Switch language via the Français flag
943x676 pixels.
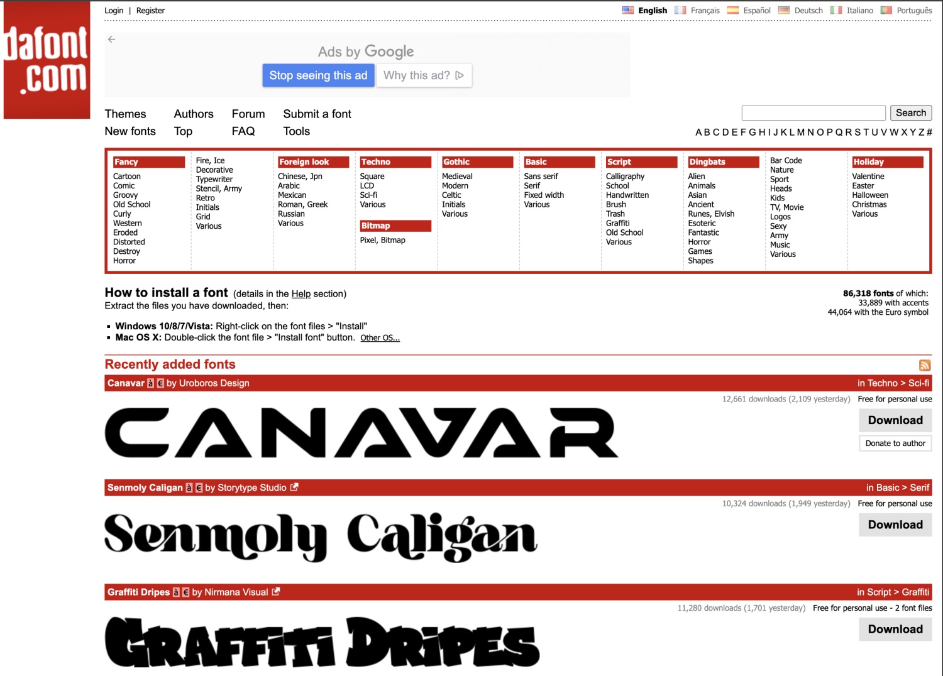click(x=680, y=11)
